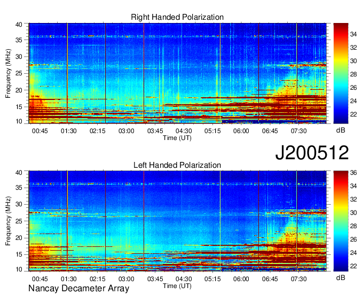Click the 22 value on Left Handed colorbar
This screenshot has width=363, height=295.
[353, 266]
